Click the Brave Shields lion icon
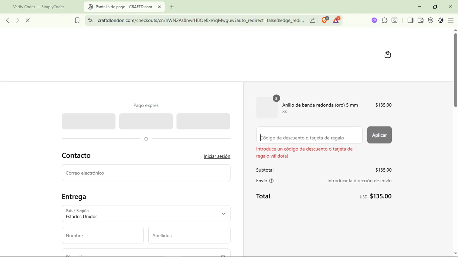Image resolution: width=458 pixels, height=257 pixels. click(x=325, y=20)
